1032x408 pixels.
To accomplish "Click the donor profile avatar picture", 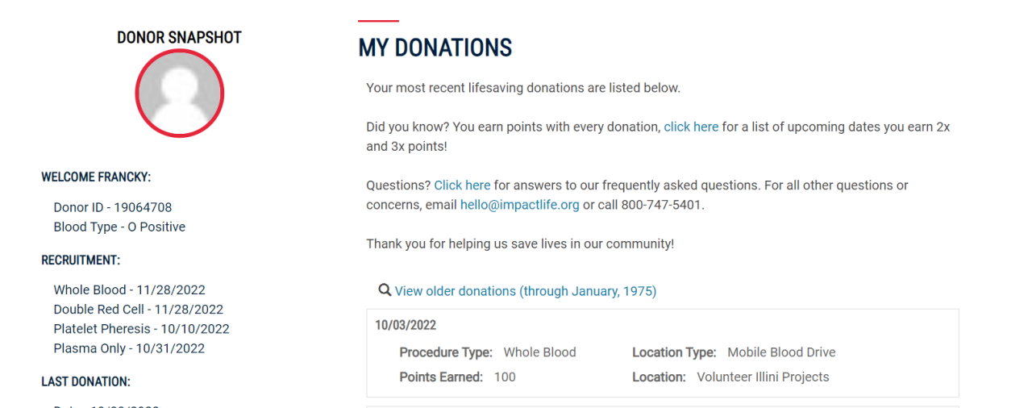I will coord(179,94).
